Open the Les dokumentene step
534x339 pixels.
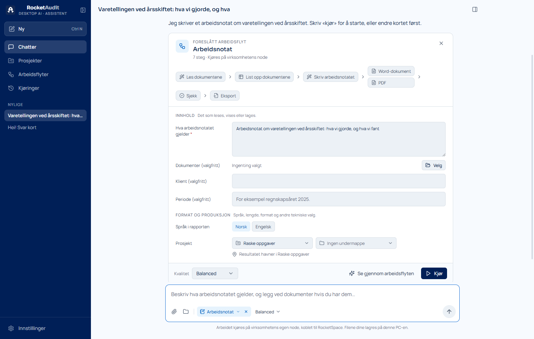pos(201,77)
